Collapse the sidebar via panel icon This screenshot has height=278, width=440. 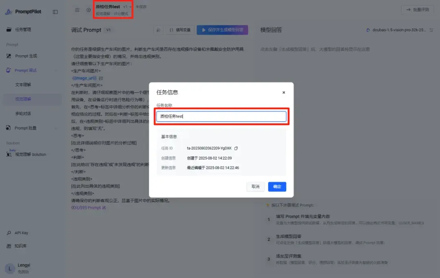[55, 12]
